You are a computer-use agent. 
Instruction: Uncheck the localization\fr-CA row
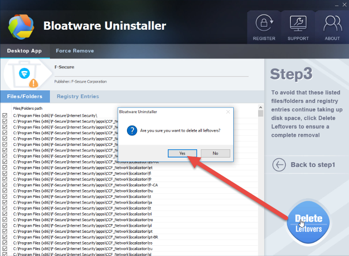(x=5, y=185)
